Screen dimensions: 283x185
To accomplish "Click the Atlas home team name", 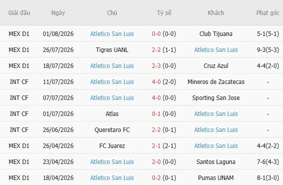I will pyautogui.click(x=112, y=113).
